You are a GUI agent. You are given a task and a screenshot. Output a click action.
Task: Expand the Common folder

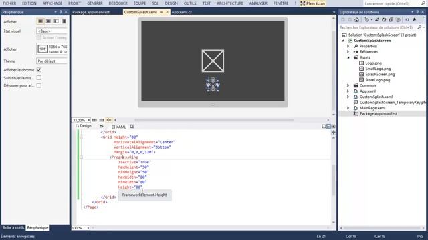pos(348,85)
